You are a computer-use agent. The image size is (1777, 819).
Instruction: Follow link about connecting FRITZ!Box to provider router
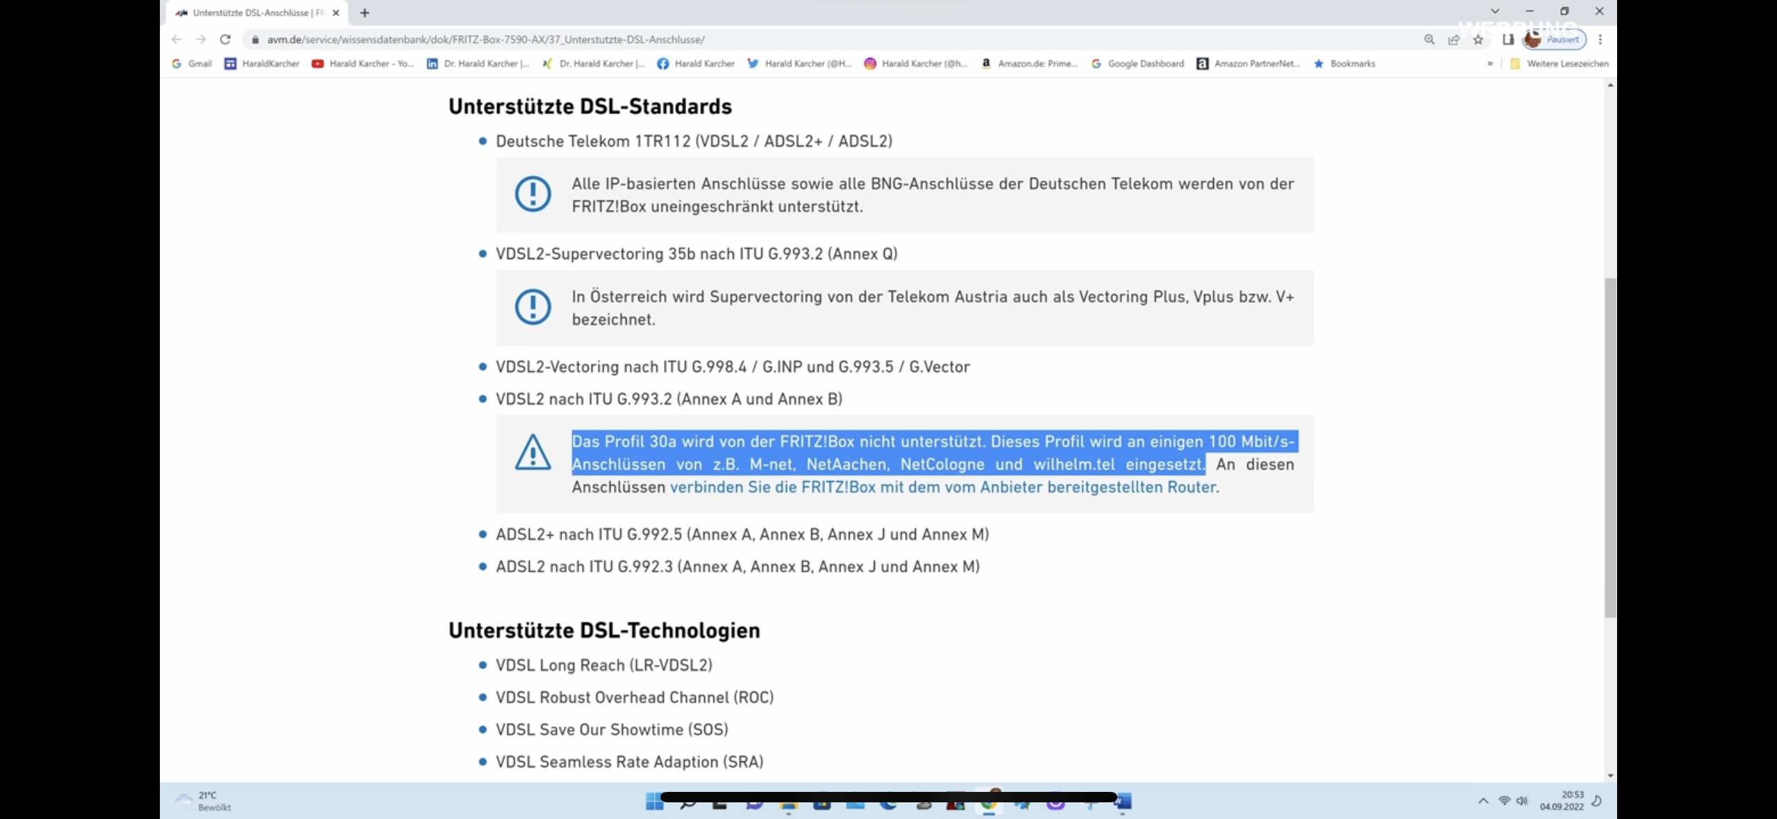[943, 487]
